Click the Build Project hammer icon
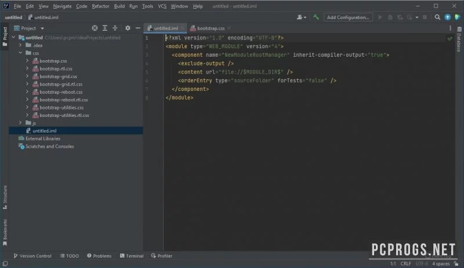Image resolution: width=464 pixels, height=268 pixels. coord(316,17)
